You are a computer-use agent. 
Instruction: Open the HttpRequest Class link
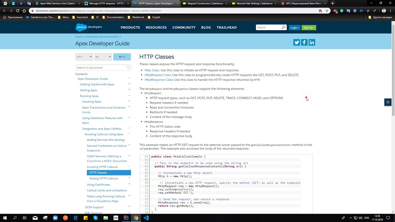(158, 75)
